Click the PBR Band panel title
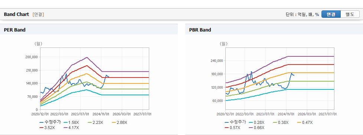The height and width of the screenshot is (135, 363). tap(200, 30)
